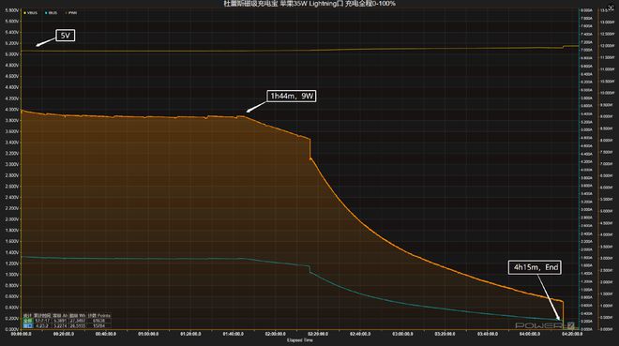The width and height of the screenshot is (619, 346).
Task: Click the 01:00:00.0 time axis tick
Action: (148, 334)
